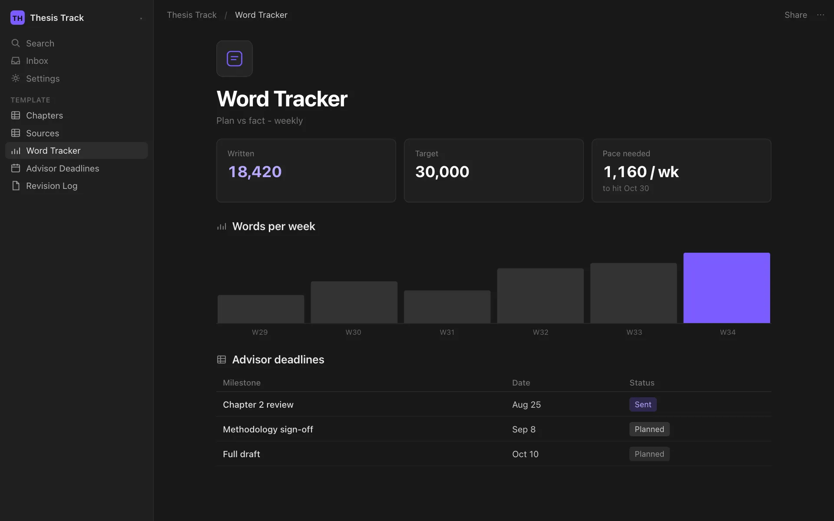Open Settings via the gear icon
The width and height of the screenshot is (834, 521).
(x=16, y=78)
